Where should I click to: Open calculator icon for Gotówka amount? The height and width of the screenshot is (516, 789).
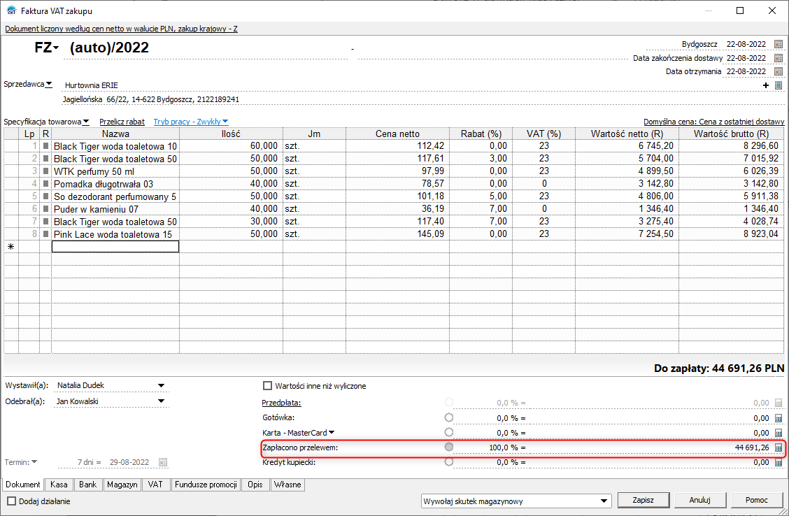click(779, 417)
